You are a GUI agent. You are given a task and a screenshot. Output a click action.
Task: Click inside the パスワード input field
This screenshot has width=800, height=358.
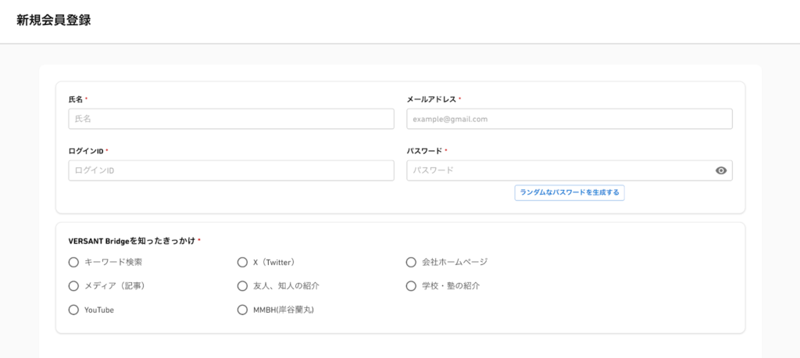click(559, 170)
